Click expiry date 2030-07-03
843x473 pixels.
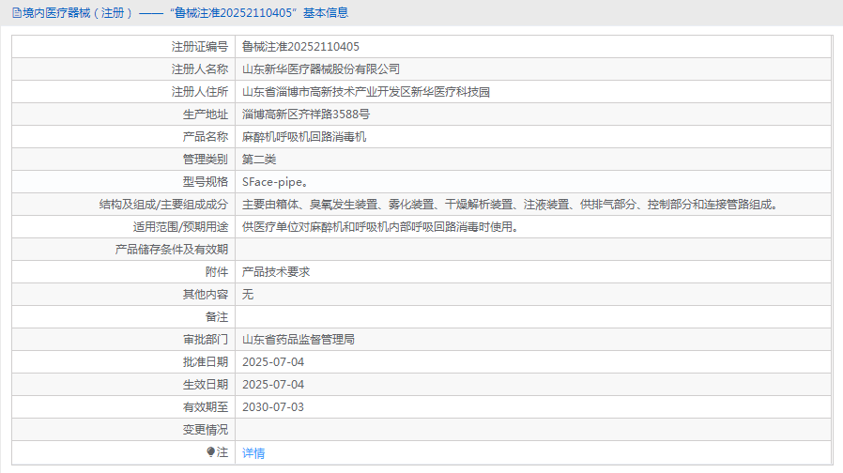pos(273,407)
